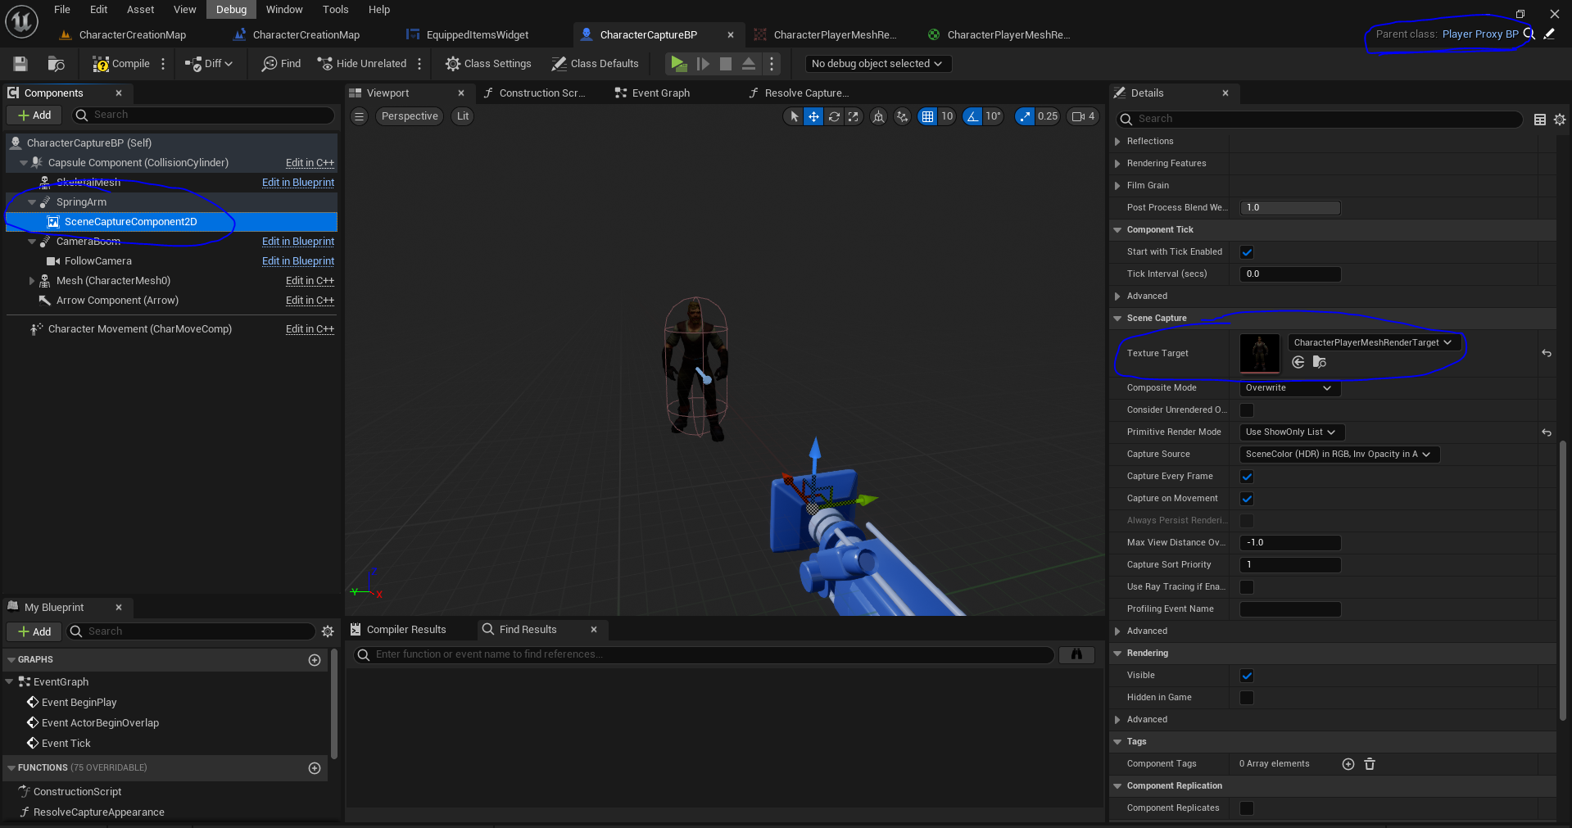Viewport: 1572px width, 828px height.
Task: Toggle rotation snapping angle icon
Action: pos(972,116)
